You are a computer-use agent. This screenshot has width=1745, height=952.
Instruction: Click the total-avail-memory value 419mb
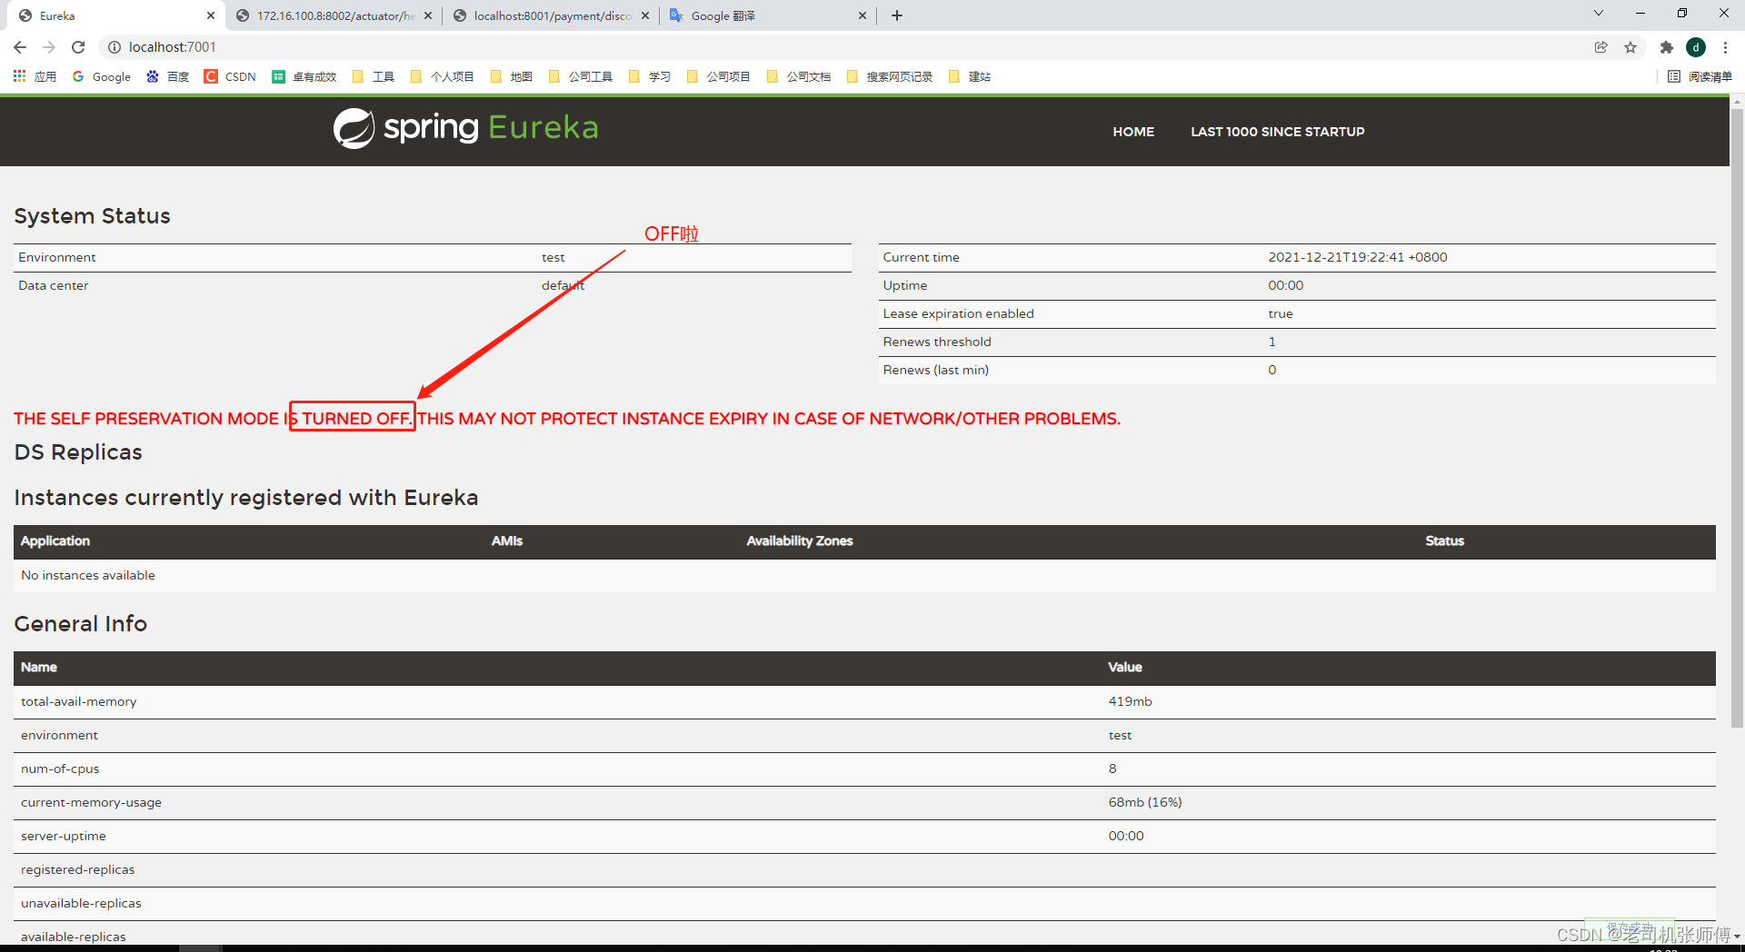[x=1130, y=701]
